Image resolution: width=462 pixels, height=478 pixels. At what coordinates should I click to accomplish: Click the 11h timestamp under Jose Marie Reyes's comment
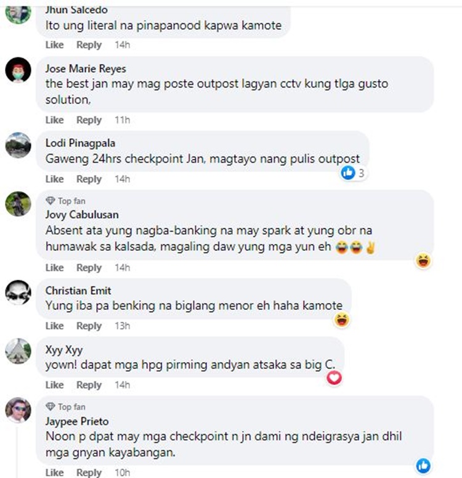pos(123,120)
